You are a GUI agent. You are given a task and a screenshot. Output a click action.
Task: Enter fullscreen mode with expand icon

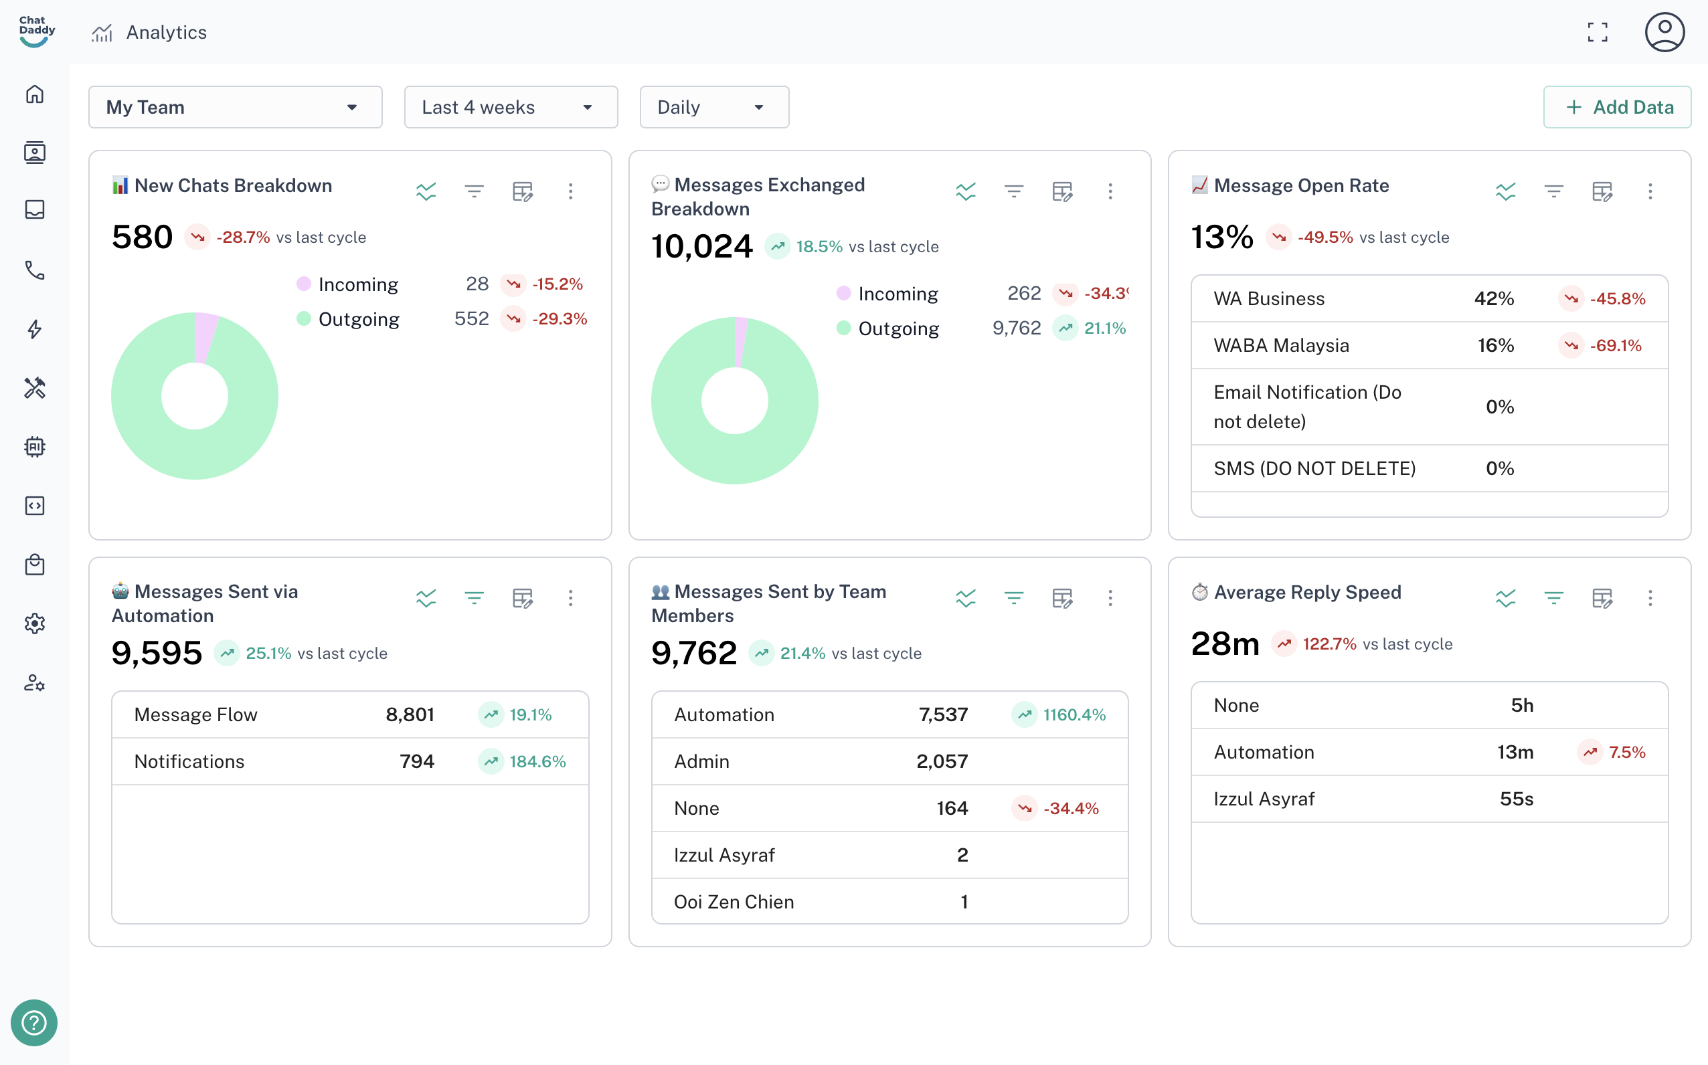click(1598, 31)
